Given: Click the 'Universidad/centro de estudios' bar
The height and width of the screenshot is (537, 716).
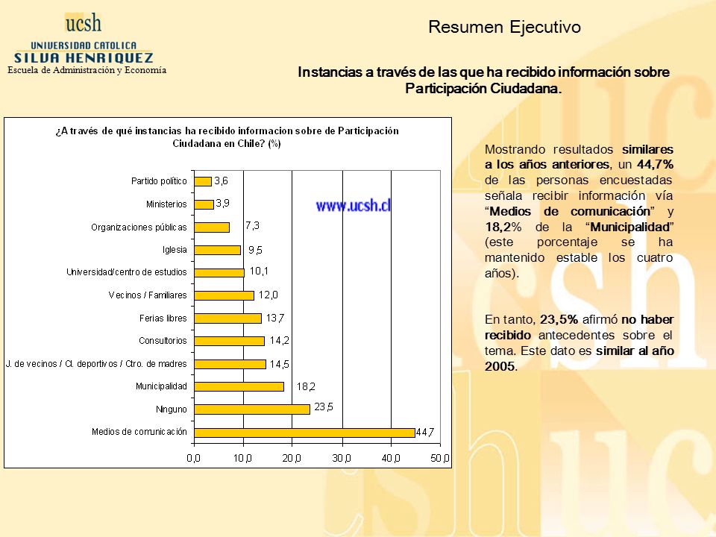Looking at the screenshot, I should coord(219,273).
